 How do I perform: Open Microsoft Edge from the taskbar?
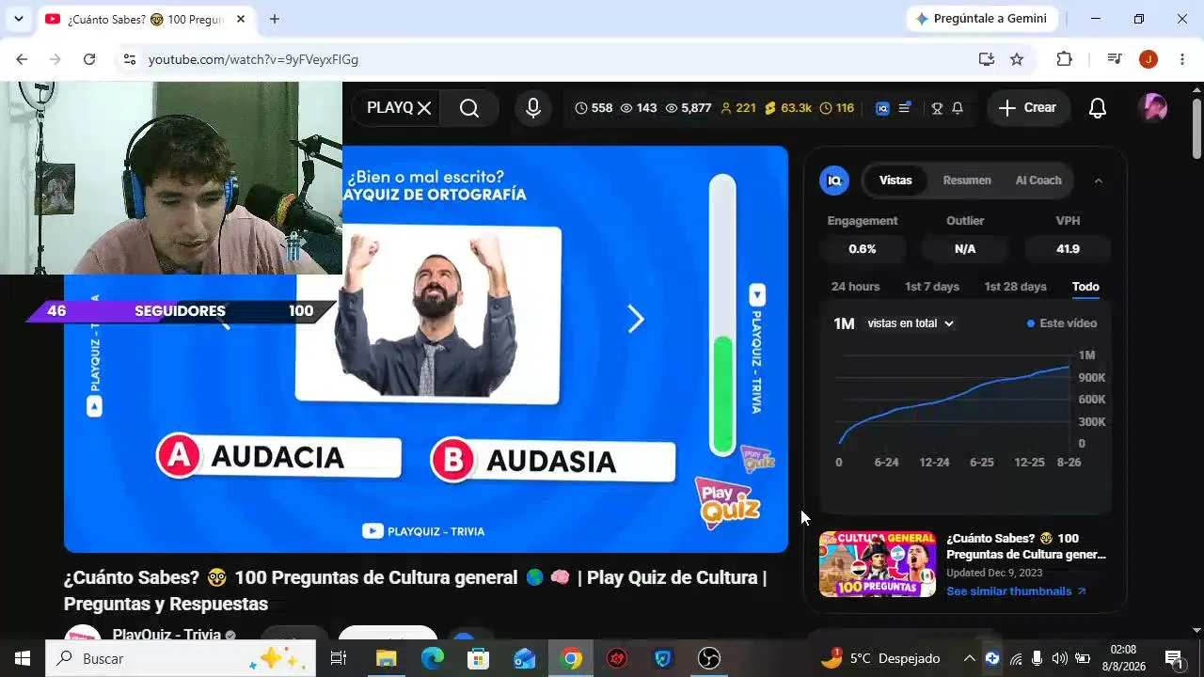pos(433,658)
